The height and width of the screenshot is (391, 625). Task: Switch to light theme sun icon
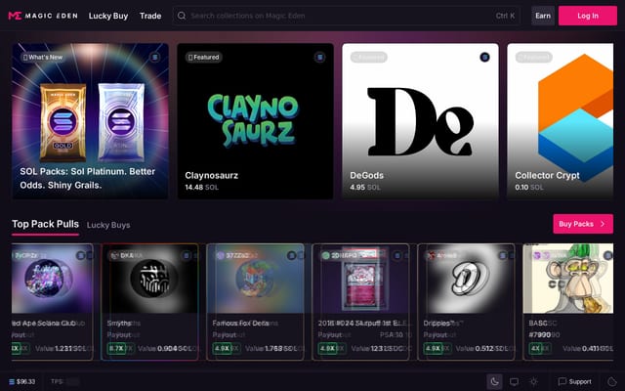tap(534, 382)
